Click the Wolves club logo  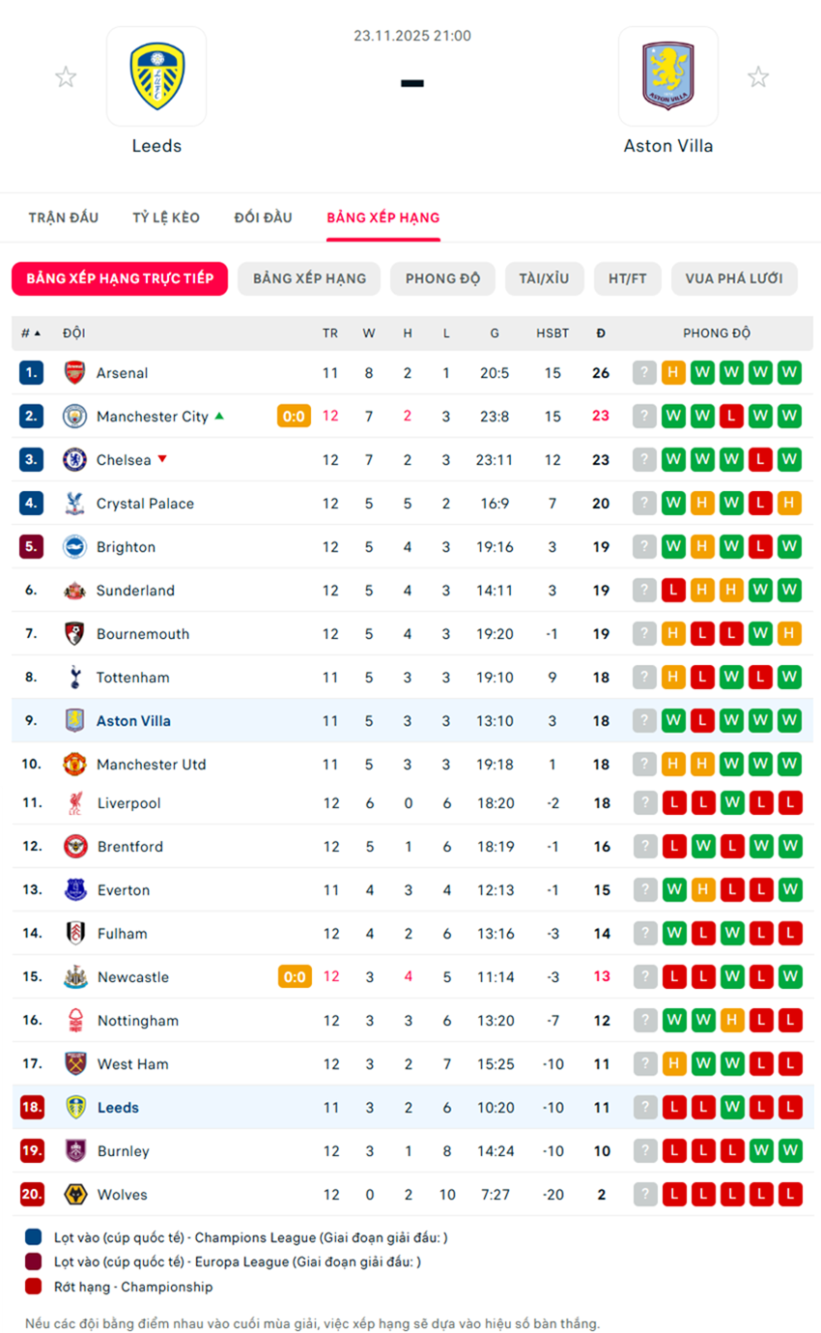75,1195
